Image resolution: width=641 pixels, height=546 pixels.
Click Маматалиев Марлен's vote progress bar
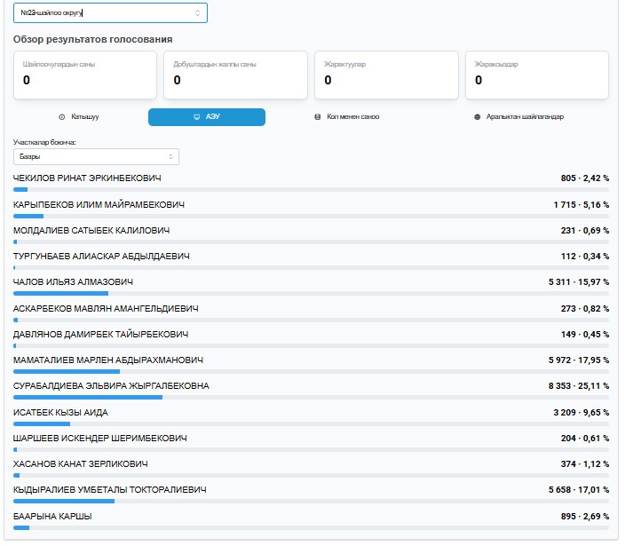point(311,372)
